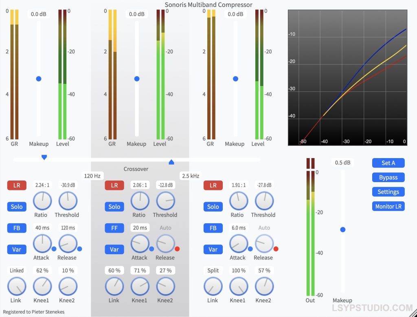Toggle FF mode on the middle band
This screenshot has height=317, width=417.
click(x=114, y=228)
